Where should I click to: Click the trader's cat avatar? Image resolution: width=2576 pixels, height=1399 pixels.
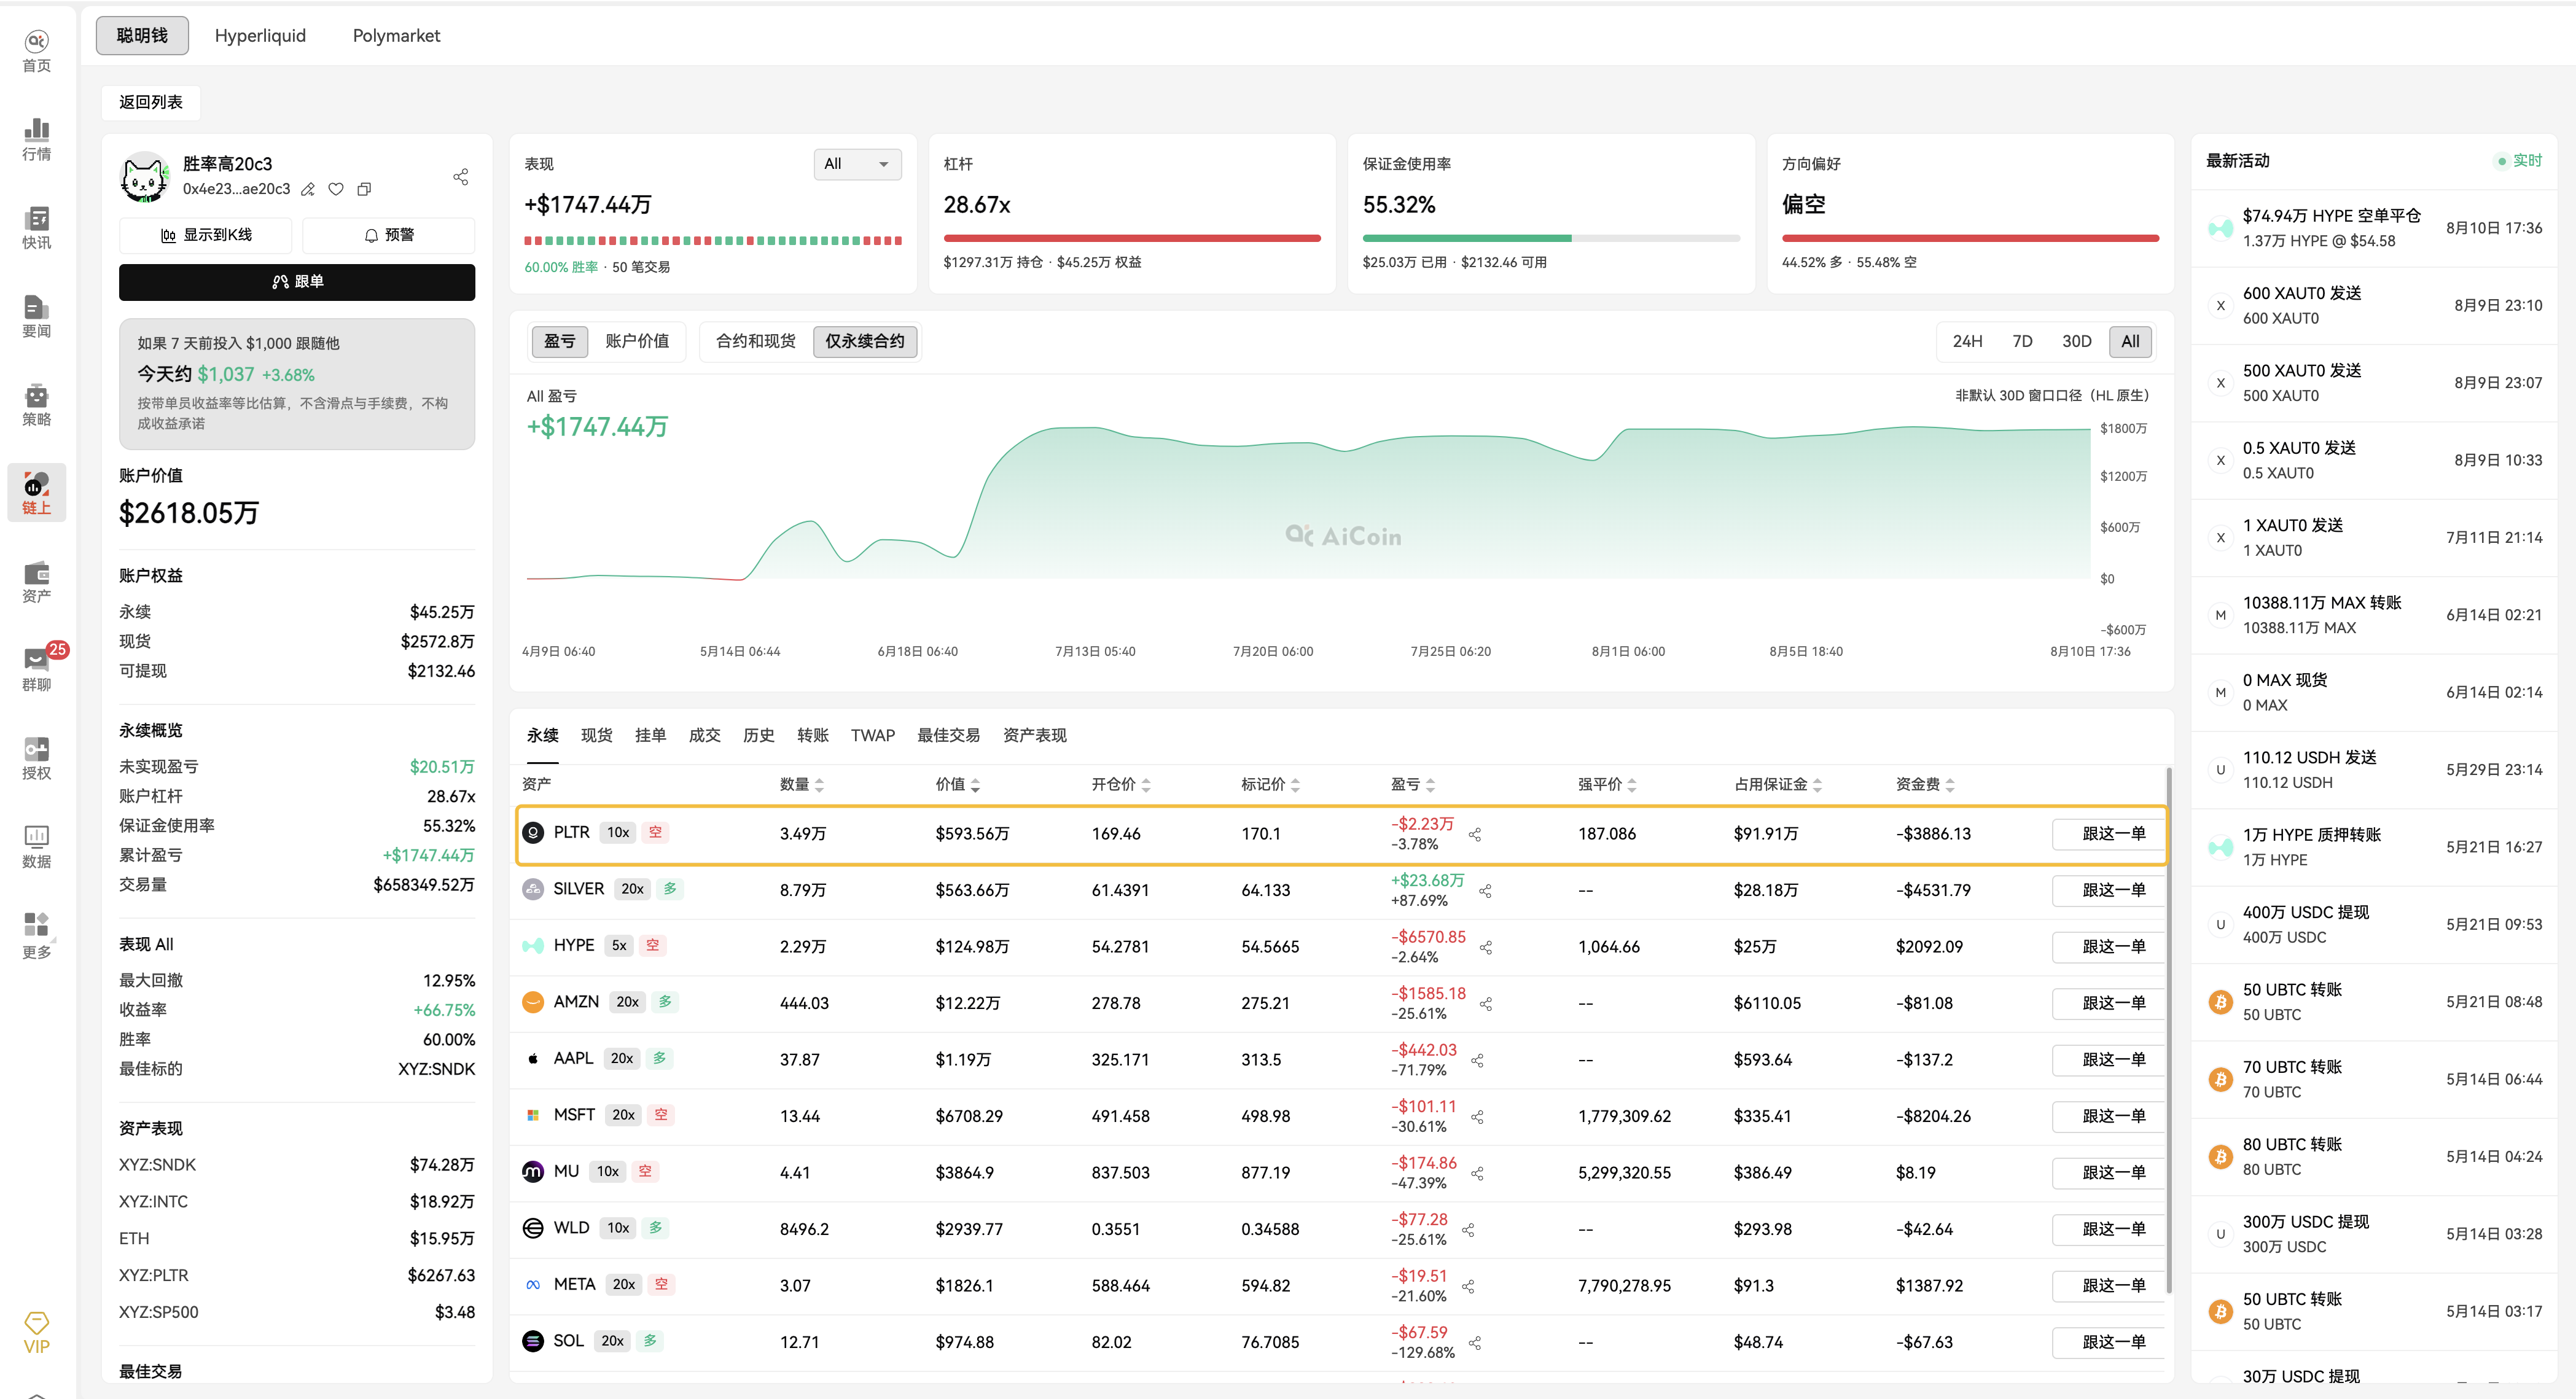(x=145, y=177)
